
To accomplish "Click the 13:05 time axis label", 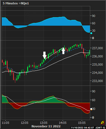I will tap(44, 123).
